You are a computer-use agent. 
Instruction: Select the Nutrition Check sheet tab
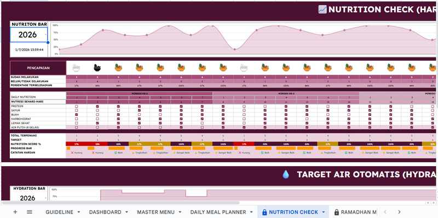293,212
